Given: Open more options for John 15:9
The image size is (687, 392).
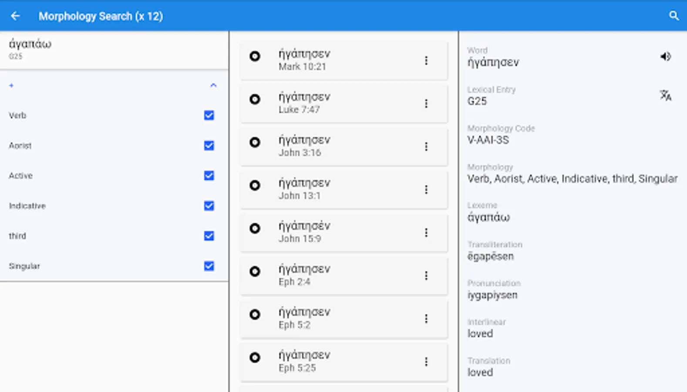Looking at the screenshot, I should (426, 233).
